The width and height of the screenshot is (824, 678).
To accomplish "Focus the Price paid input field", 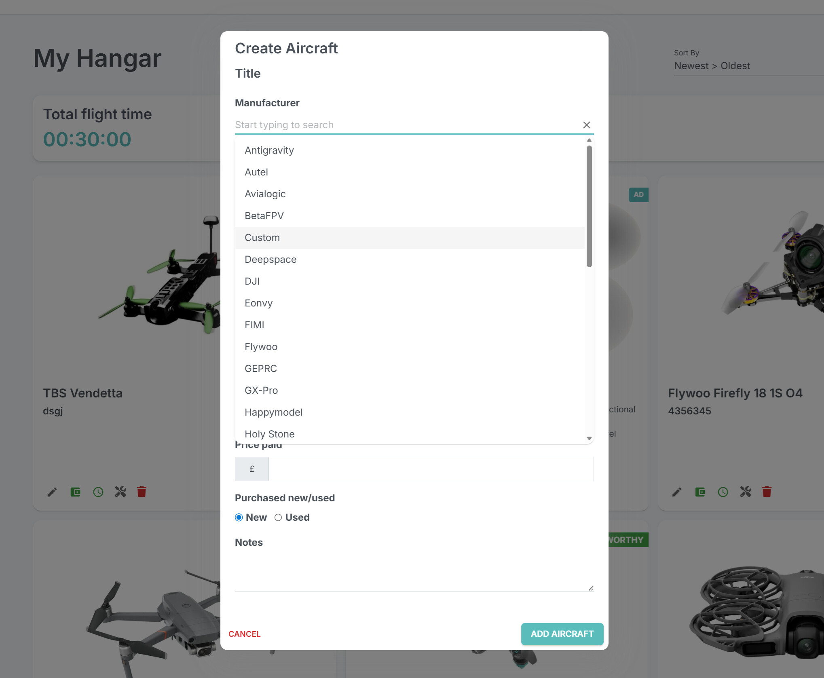I will (431, 469).
